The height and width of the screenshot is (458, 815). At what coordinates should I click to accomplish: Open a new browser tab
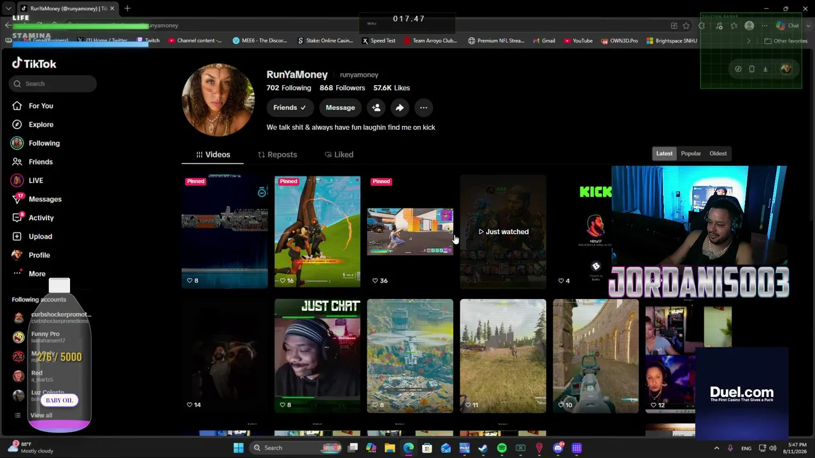(127, 8)
